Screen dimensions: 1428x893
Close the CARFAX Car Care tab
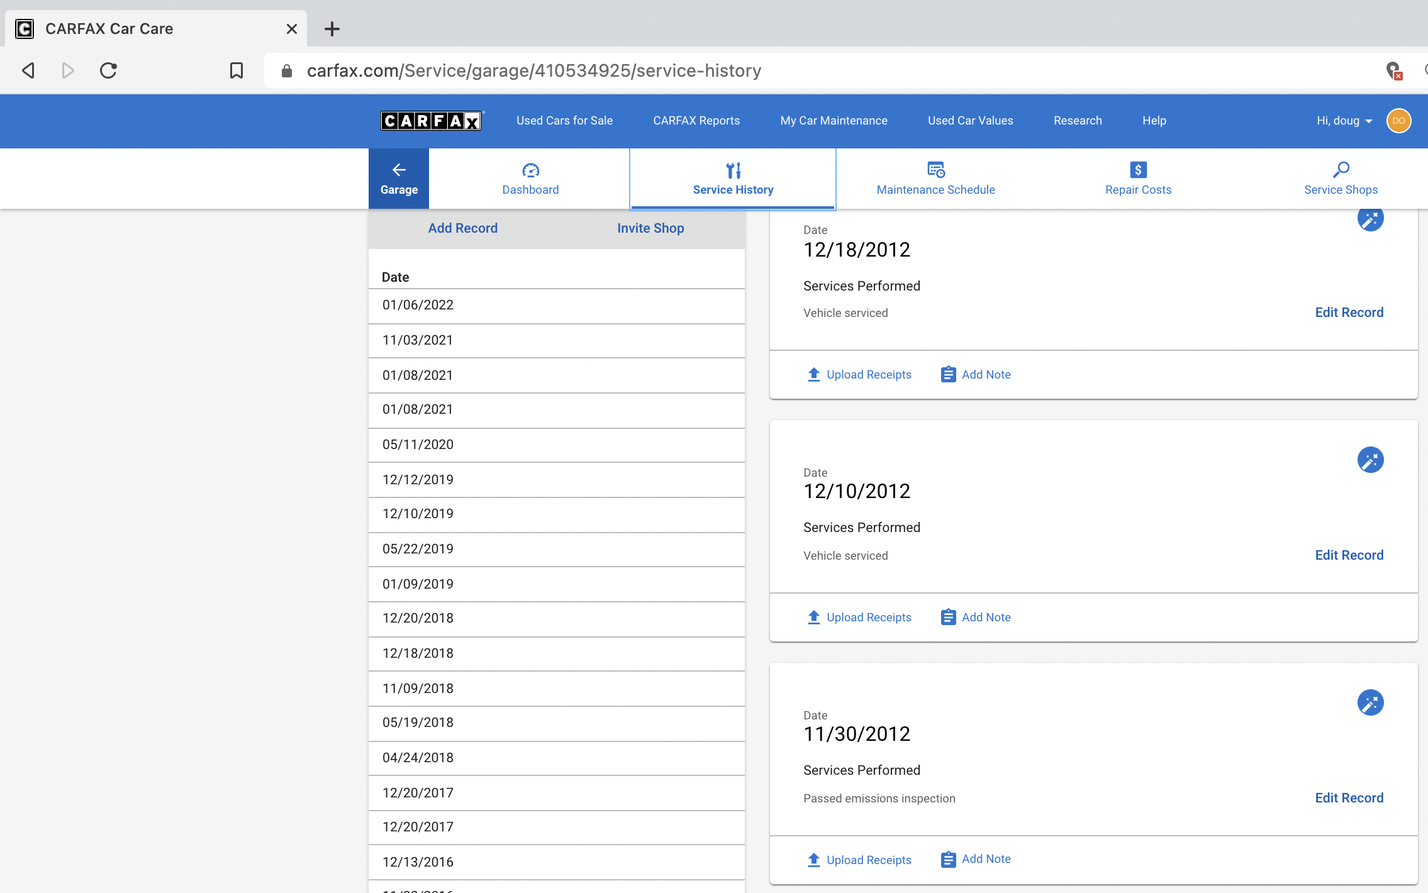tap(291, 29)
